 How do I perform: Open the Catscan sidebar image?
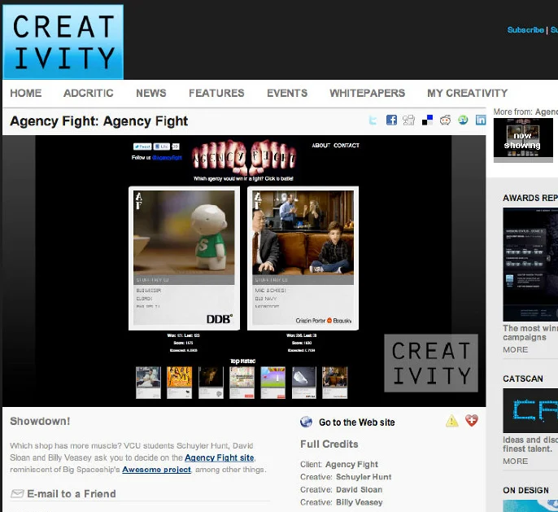pyautogui.click(x=530, y=410)
